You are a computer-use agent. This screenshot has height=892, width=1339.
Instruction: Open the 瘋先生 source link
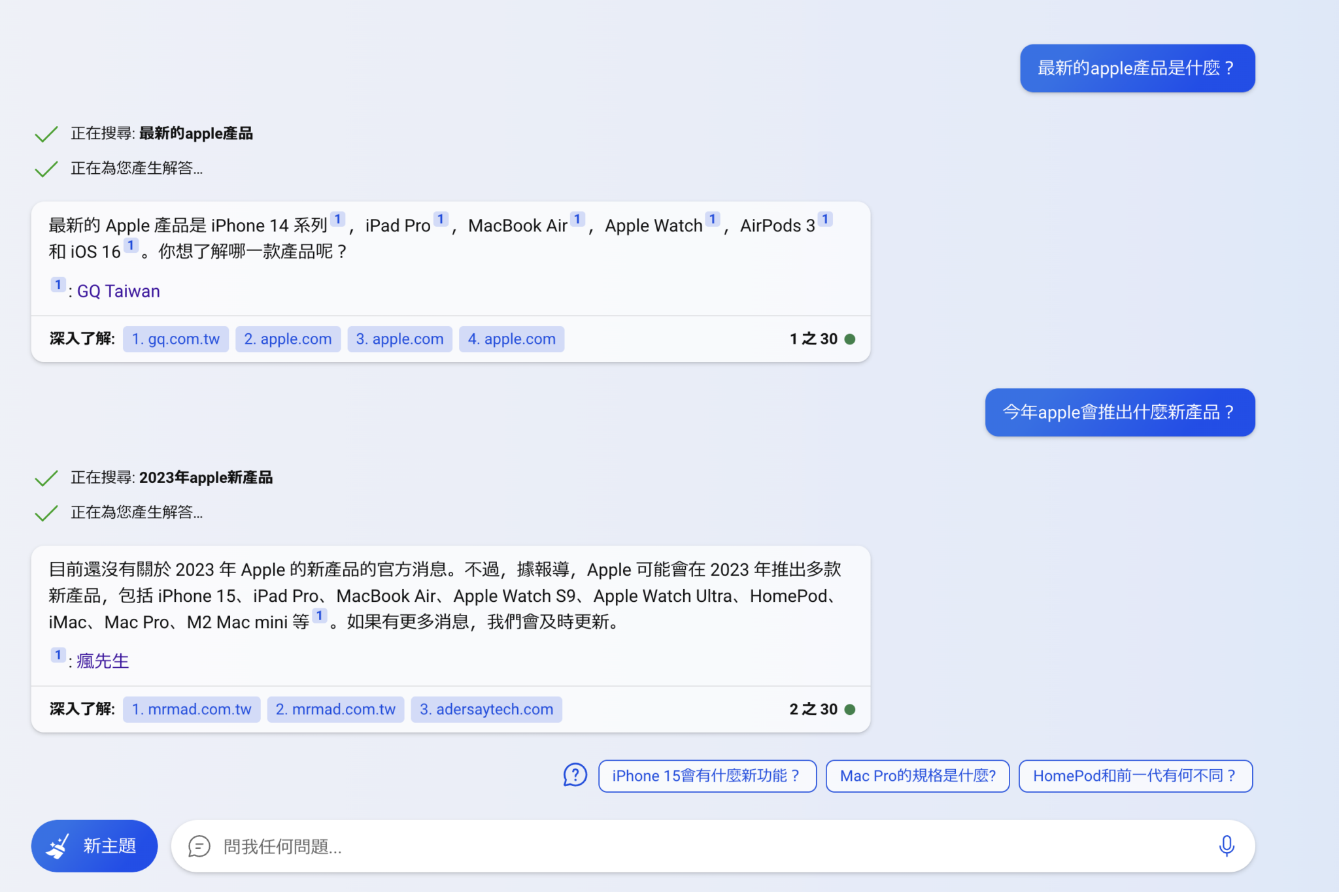point(101,661)
